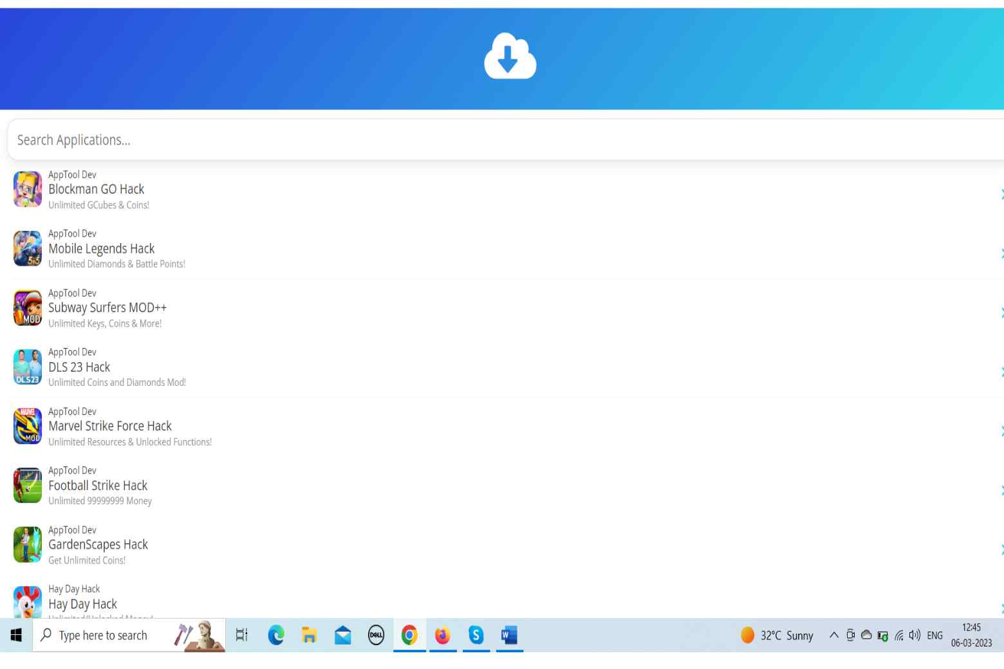
Task: Click the Subway Surfers MOD++ app icon
Action: point(28,307)
